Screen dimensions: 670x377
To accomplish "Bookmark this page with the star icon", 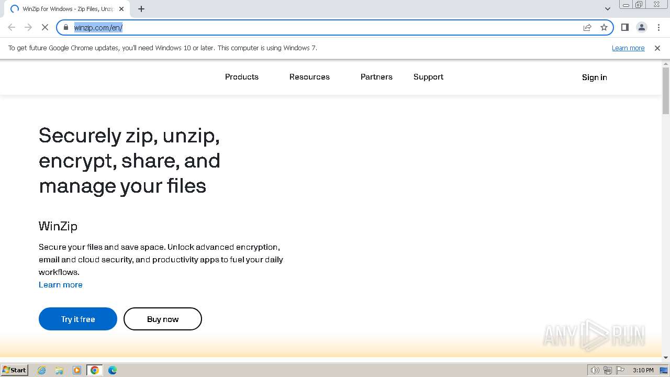I will (604, 27).
